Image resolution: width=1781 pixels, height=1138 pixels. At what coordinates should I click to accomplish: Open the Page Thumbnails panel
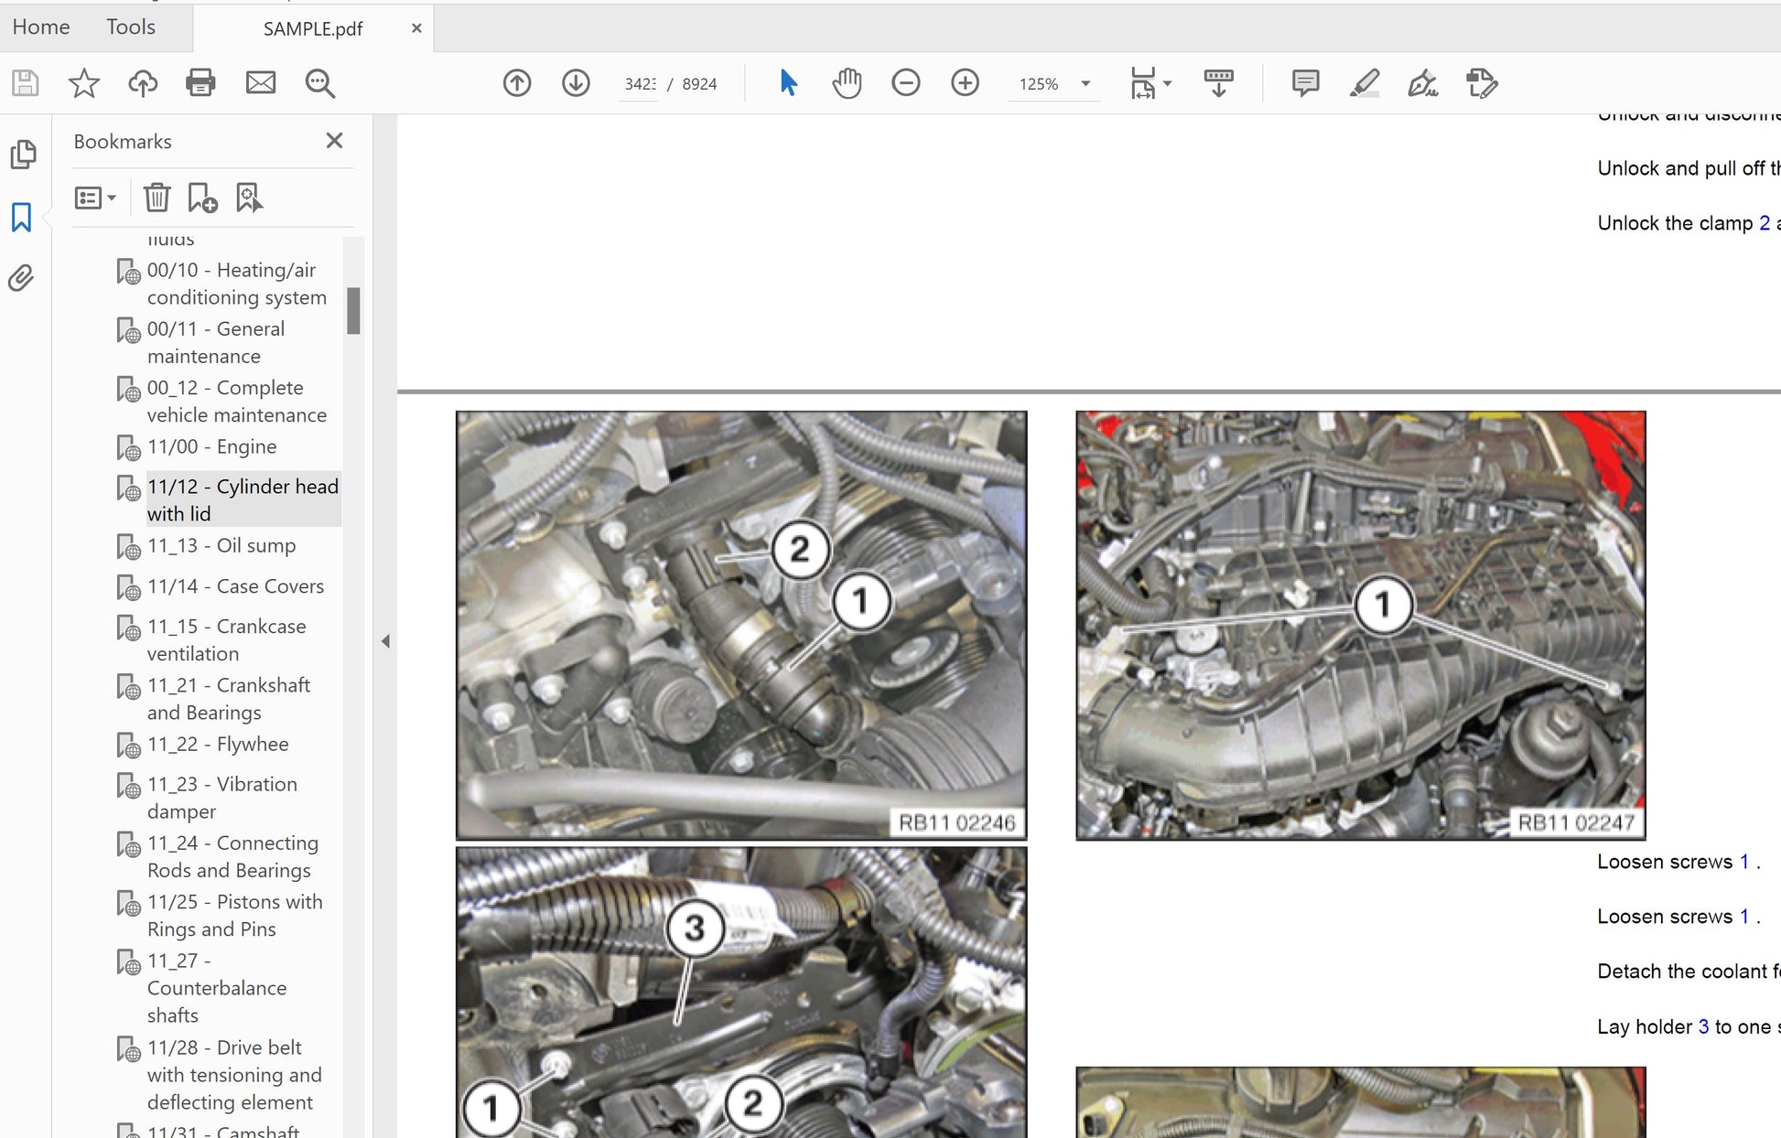[23, 154]
